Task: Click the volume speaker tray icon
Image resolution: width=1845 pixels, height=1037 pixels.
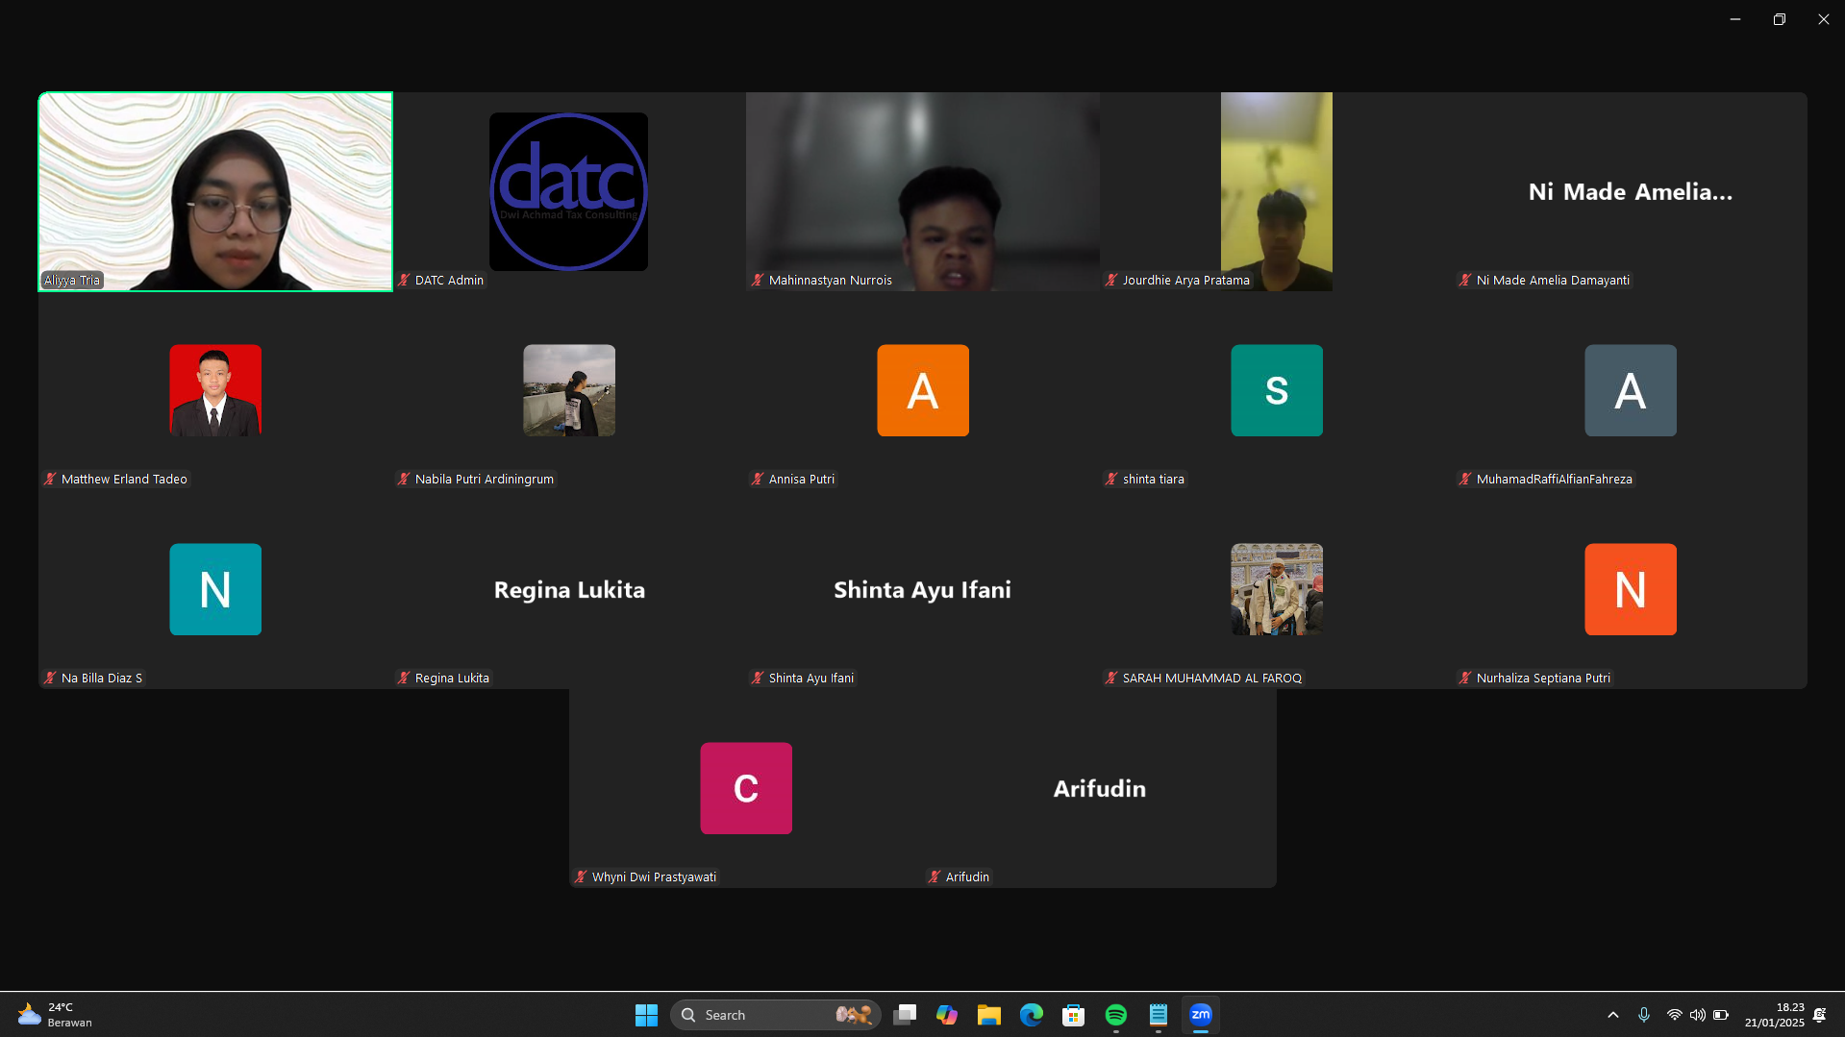Action: [x=1697, y=1015]
